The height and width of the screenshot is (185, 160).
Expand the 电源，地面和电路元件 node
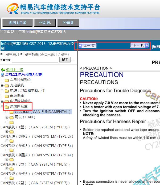click(2, 91)
